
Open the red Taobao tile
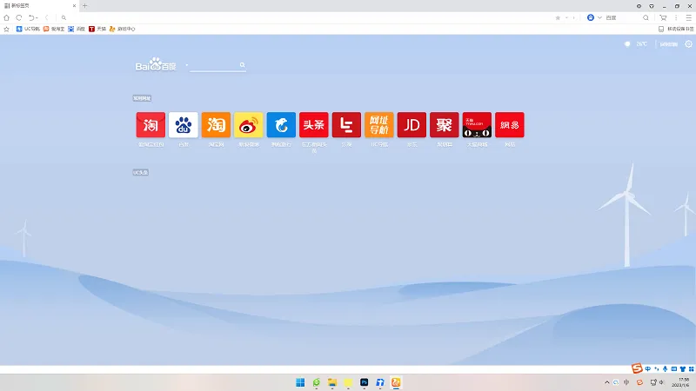click(151, 125)
